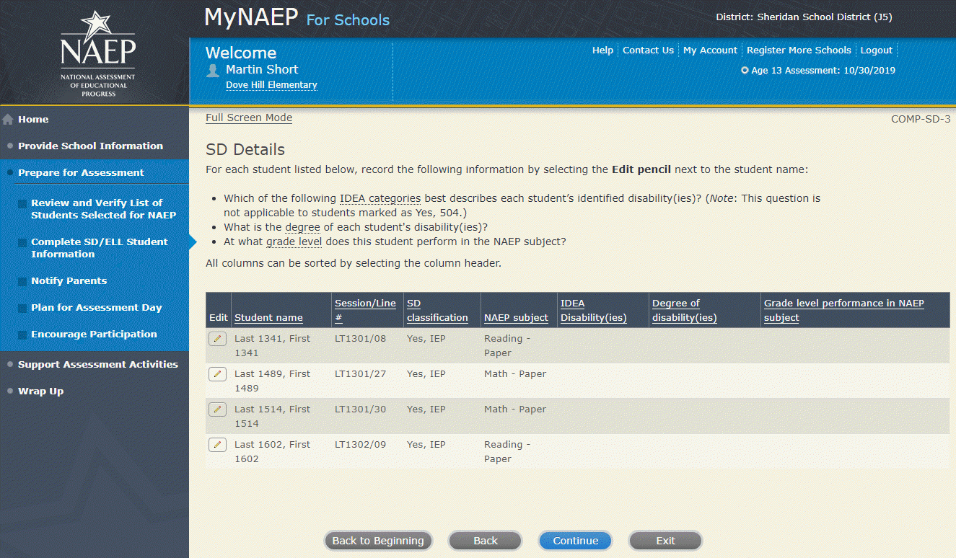This screenshot has width=956, height=558.
Task: Collapse the Prepare for Assessment section
Action: coord(81,173)
